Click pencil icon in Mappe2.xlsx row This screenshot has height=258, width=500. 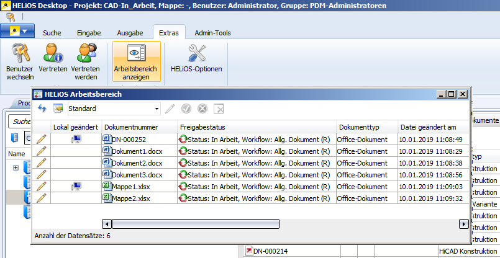tap(42, 198)
